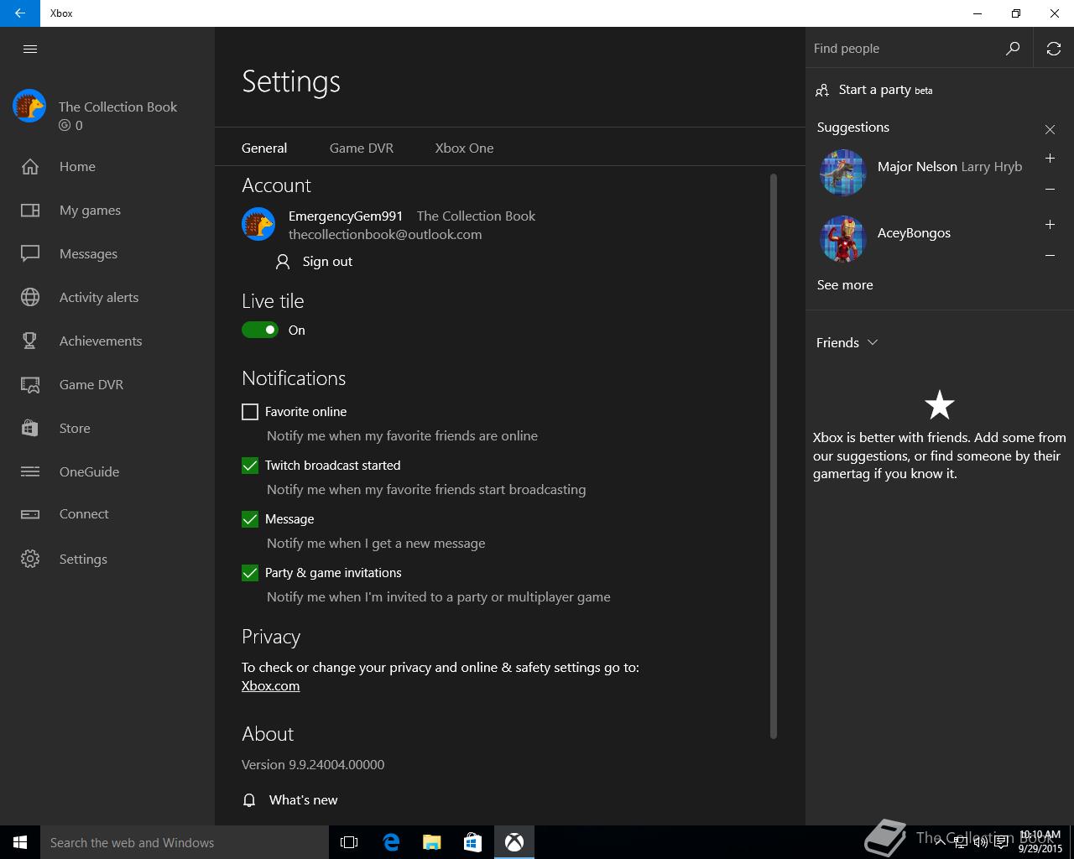Open Connect in the sidebar
The height and width of the screenshot is (859, 1074).
tap(84, 514)
